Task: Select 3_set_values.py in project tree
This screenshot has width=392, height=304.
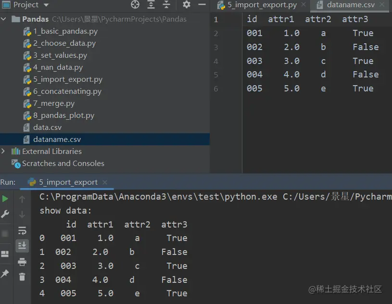Action: pyautogui.click(x=60, y=55)
